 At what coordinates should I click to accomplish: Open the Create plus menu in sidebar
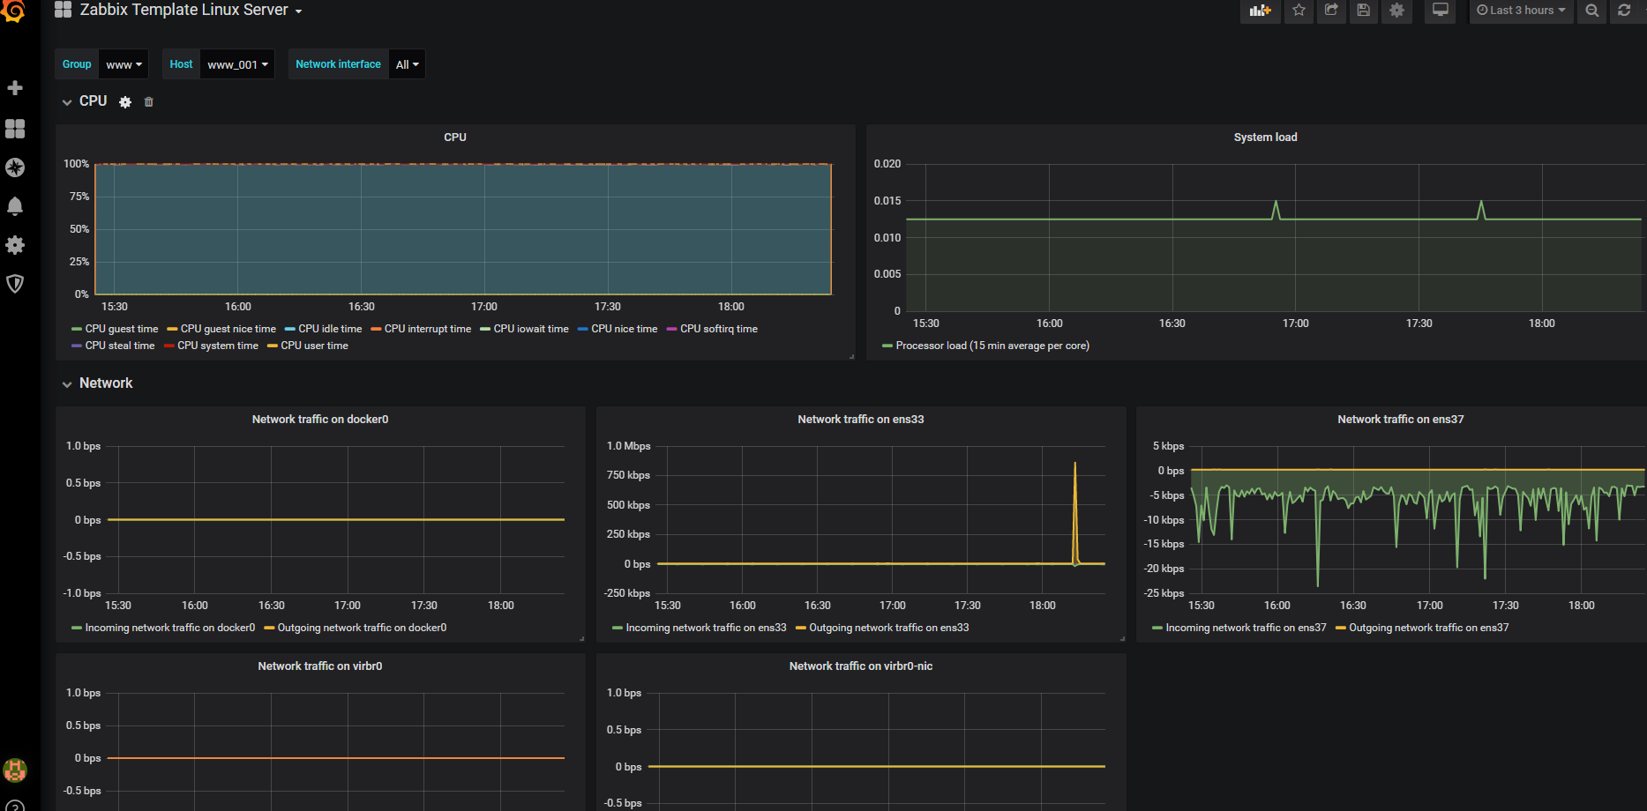tap(15, 88)
